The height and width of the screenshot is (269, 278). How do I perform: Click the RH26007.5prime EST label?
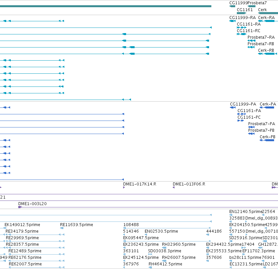tap(179, 258)
